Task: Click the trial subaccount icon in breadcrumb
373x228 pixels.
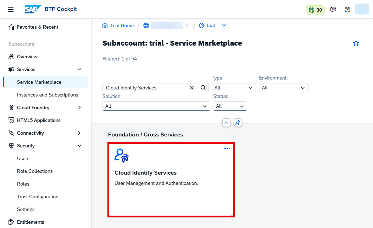Action: 201,25
